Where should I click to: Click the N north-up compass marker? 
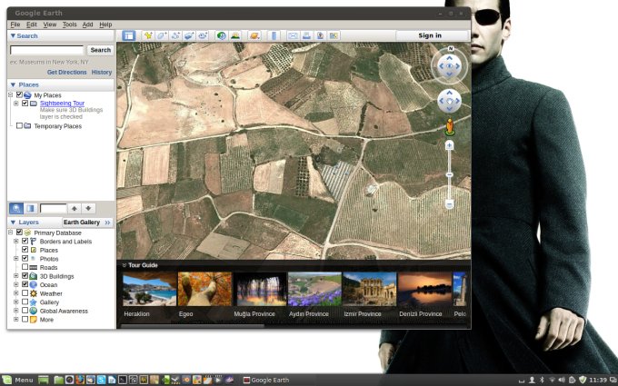click(x=451, y=48)
